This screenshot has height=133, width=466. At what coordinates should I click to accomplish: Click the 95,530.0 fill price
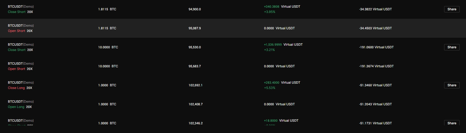click(195, 47)
